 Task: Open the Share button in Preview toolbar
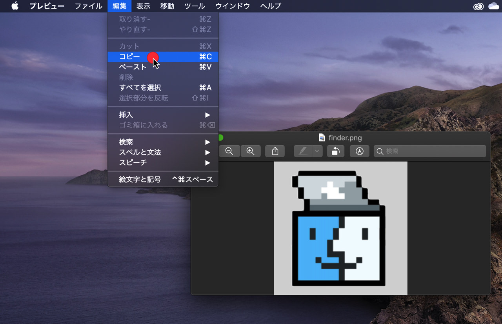coord(275,151)
